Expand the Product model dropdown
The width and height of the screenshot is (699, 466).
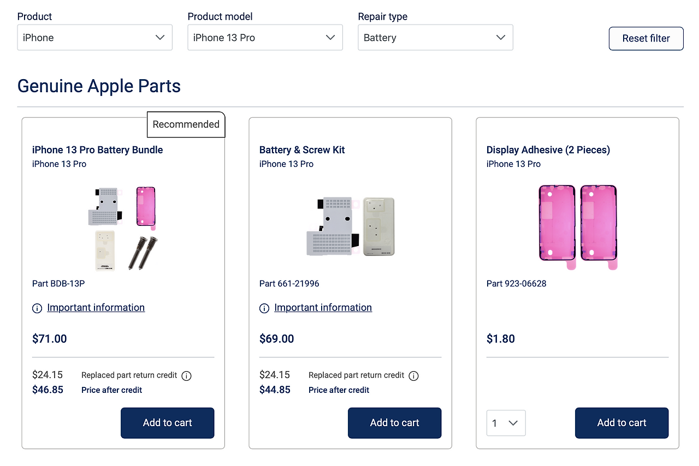pos(265,38)
